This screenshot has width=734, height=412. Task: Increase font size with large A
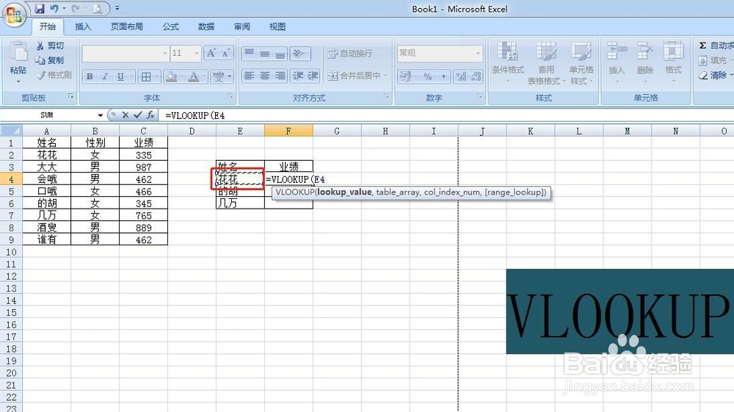click(211, 53)
